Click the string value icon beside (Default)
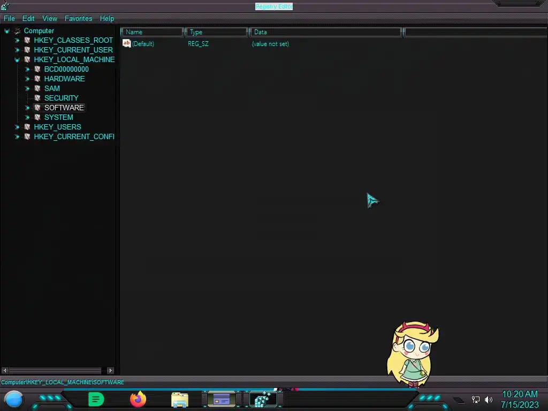Screen dimensions: 548x411 click(x=126, y=43)
